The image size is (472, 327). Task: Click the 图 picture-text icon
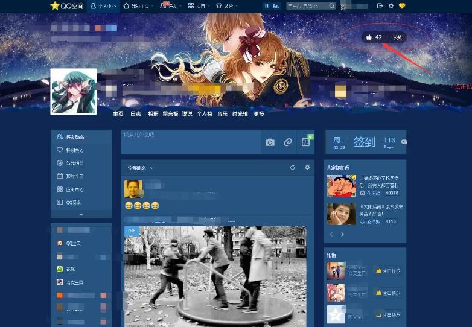[306, 142]
